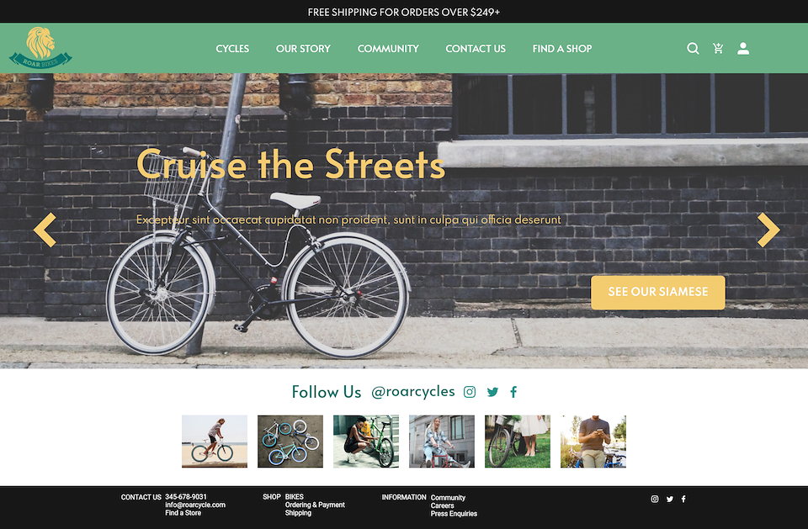
Task: Go to previous slide with left arrow
Action: (x=45, y=230)
